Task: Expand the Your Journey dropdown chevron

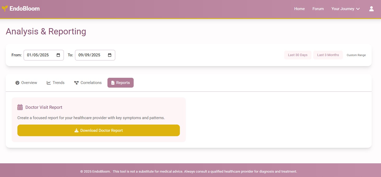Action: coord(358,9)
